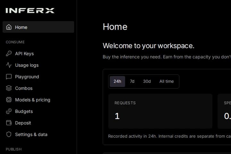The image size is (231, 154).
Task: Switch to the 30d time range
Action: point(147,81)
